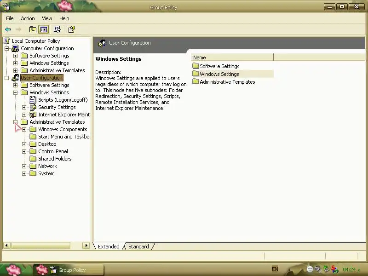Viewport: 368px width, 276px height.
Task: Click Shared Folders folder icon
Action: click(33, 159)
